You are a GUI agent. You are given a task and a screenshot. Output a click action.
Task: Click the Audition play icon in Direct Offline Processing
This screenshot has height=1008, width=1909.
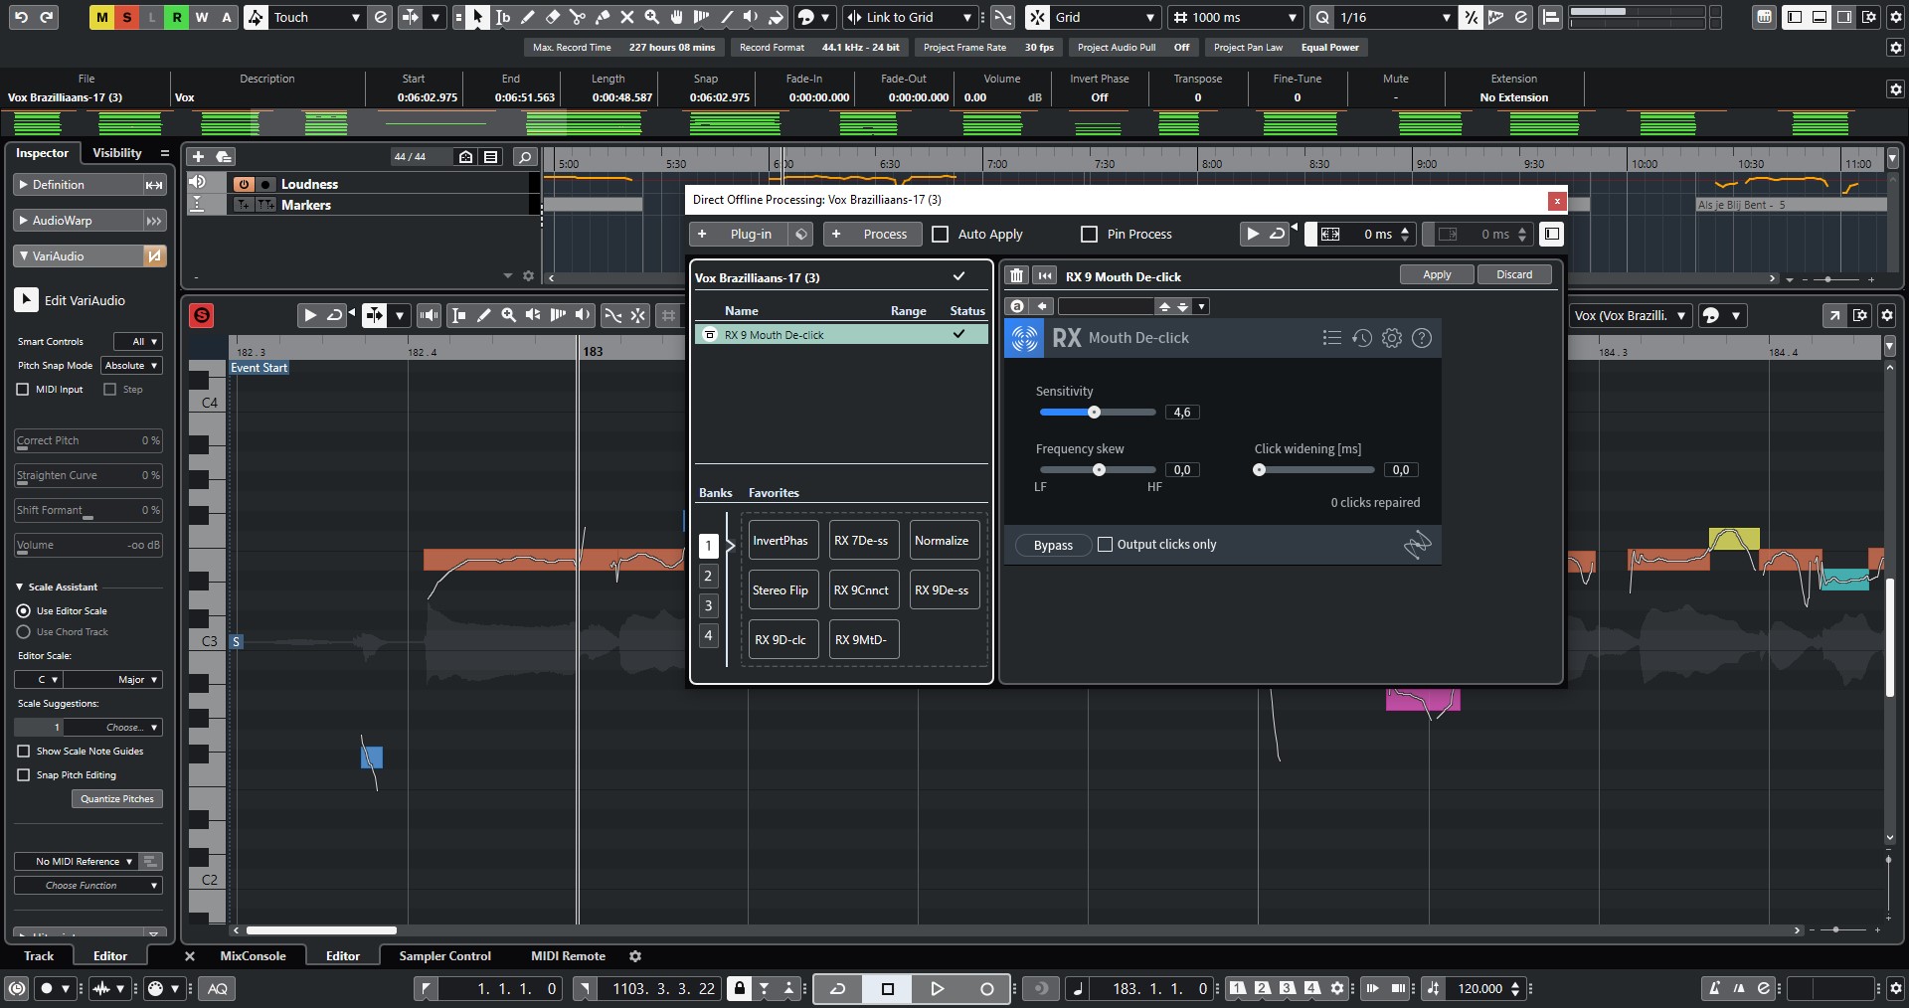(1253, 234)
